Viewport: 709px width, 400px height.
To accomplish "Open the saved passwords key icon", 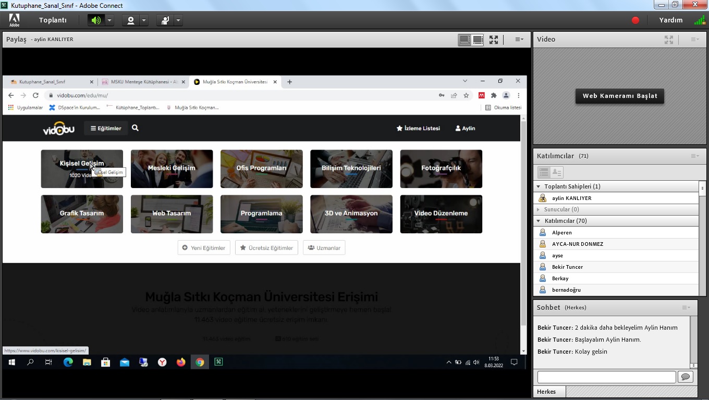I will pyautogui.click(x=442, y=95).
